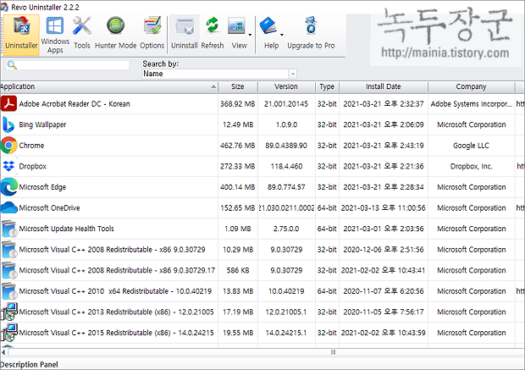Expand the View dropdown arrow
Screen dimensions: 525x370
[x=250, y=35]
